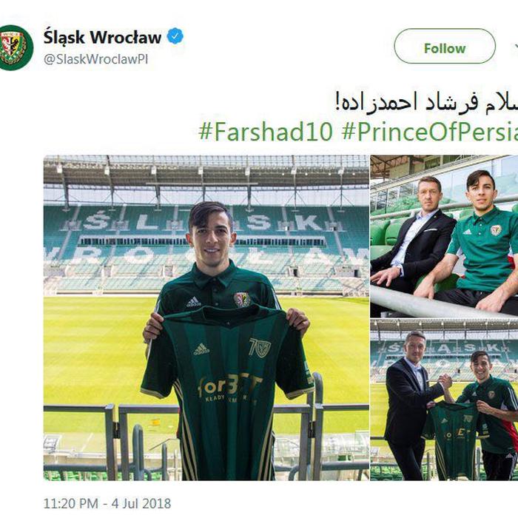The height and width of the screenshot is (518, 518).
Task: Click the Adidas logo on held jersey
Action: tap(201, 349)
